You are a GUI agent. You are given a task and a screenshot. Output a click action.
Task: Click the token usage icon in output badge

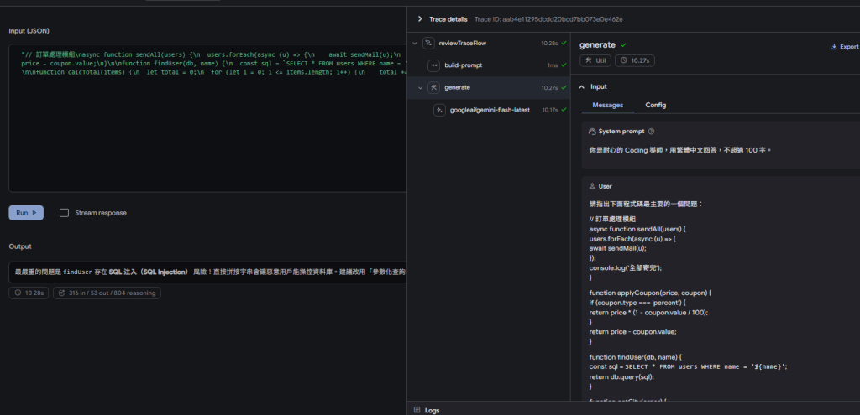pos(61,293)
